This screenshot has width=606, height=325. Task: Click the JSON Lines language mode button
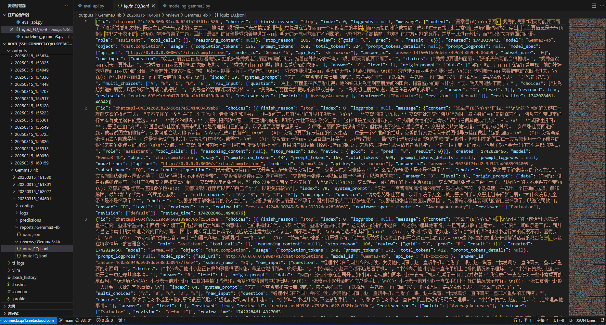click(x=586, y=320)
